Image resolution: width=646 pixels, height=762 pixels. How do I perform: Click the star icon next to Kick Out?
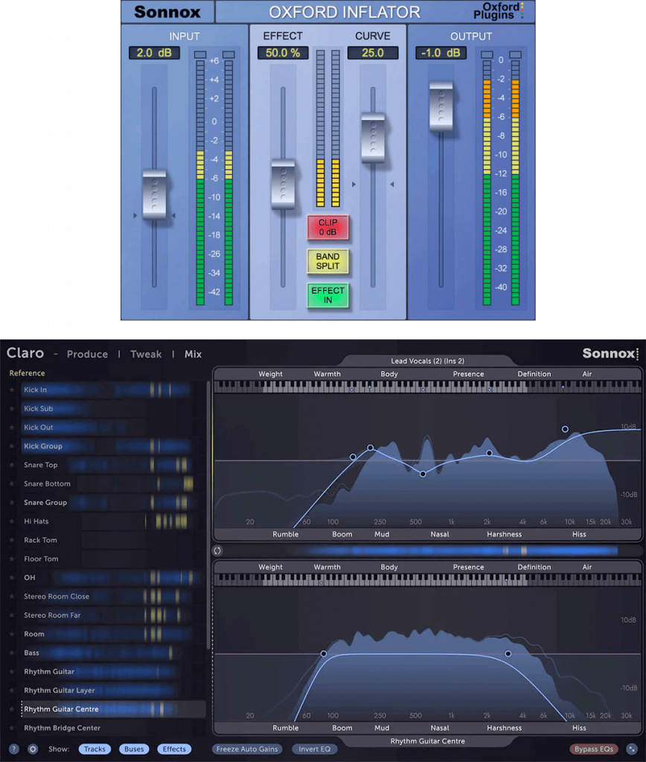[12, 427]
